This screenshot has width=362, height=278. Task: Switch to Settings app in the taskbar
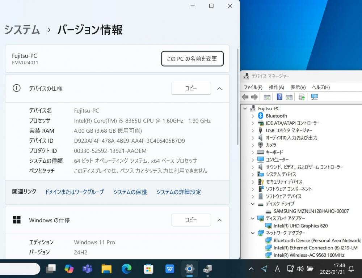point(190,269)
